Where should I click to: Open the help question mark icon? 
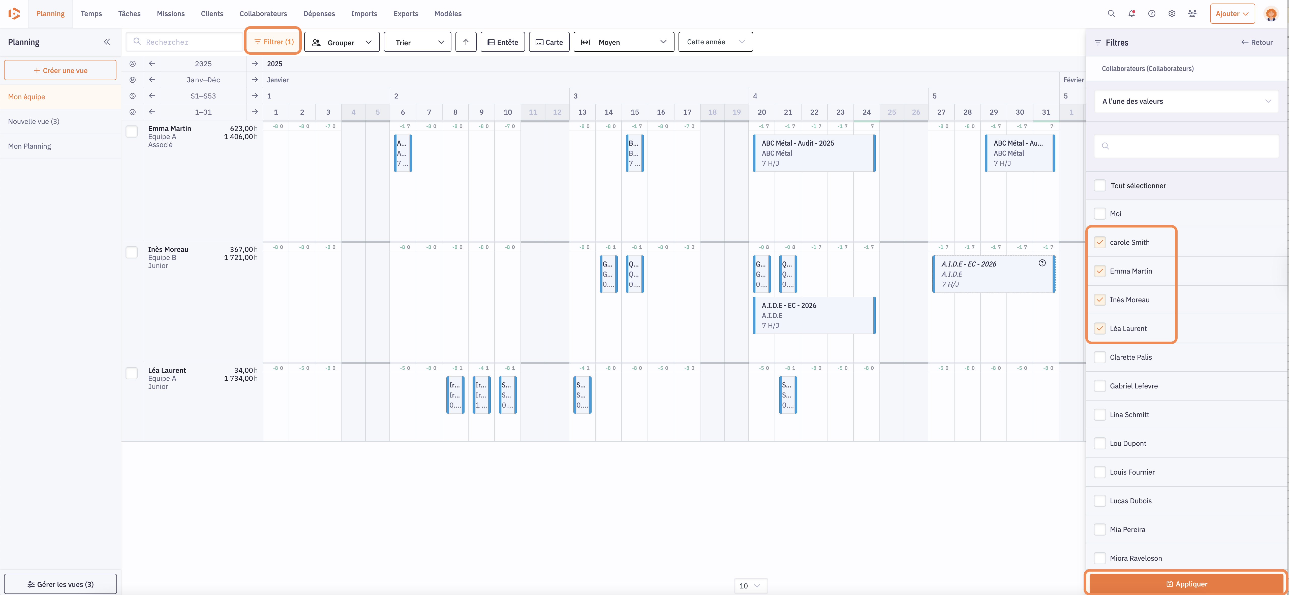tap(1151, 14)
